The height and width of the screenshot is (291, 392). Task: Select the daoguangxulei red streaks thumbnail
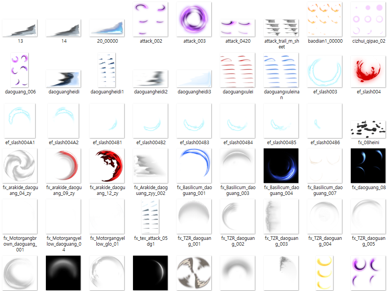click(237, 70)
